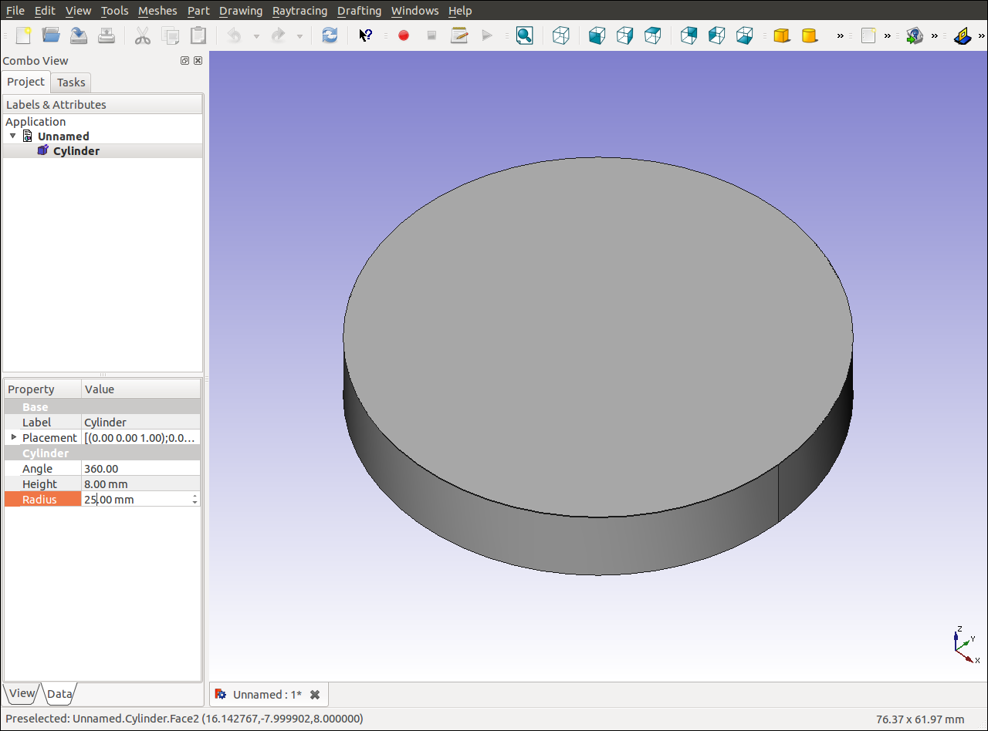Image resolution: width=988 pixels, height=731 pixels.
Task: Click the green-arrow toolbar icon
Action: 915,35
